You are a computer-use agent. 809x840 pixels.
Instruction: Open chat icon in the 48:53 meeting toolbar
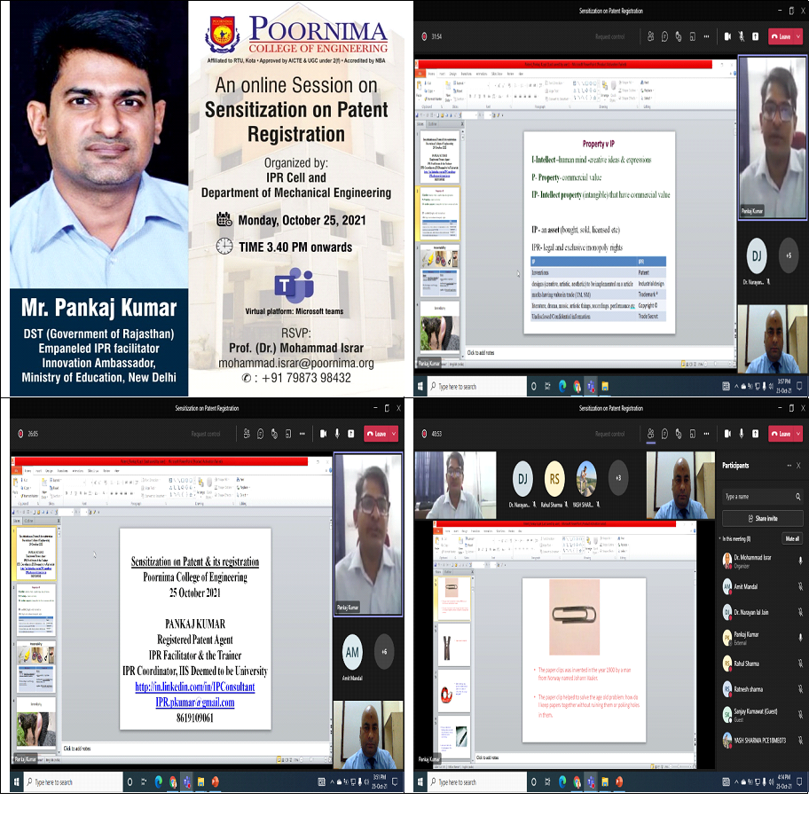664,434
